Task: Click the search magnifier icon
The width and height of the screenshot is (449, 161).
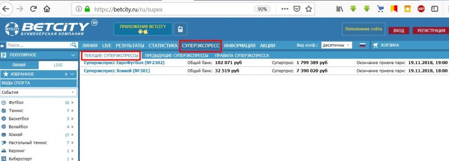Action: tap(74, 45)
